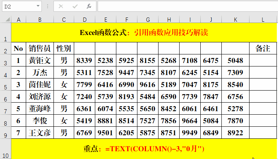Select column L header

coord(263,19)
